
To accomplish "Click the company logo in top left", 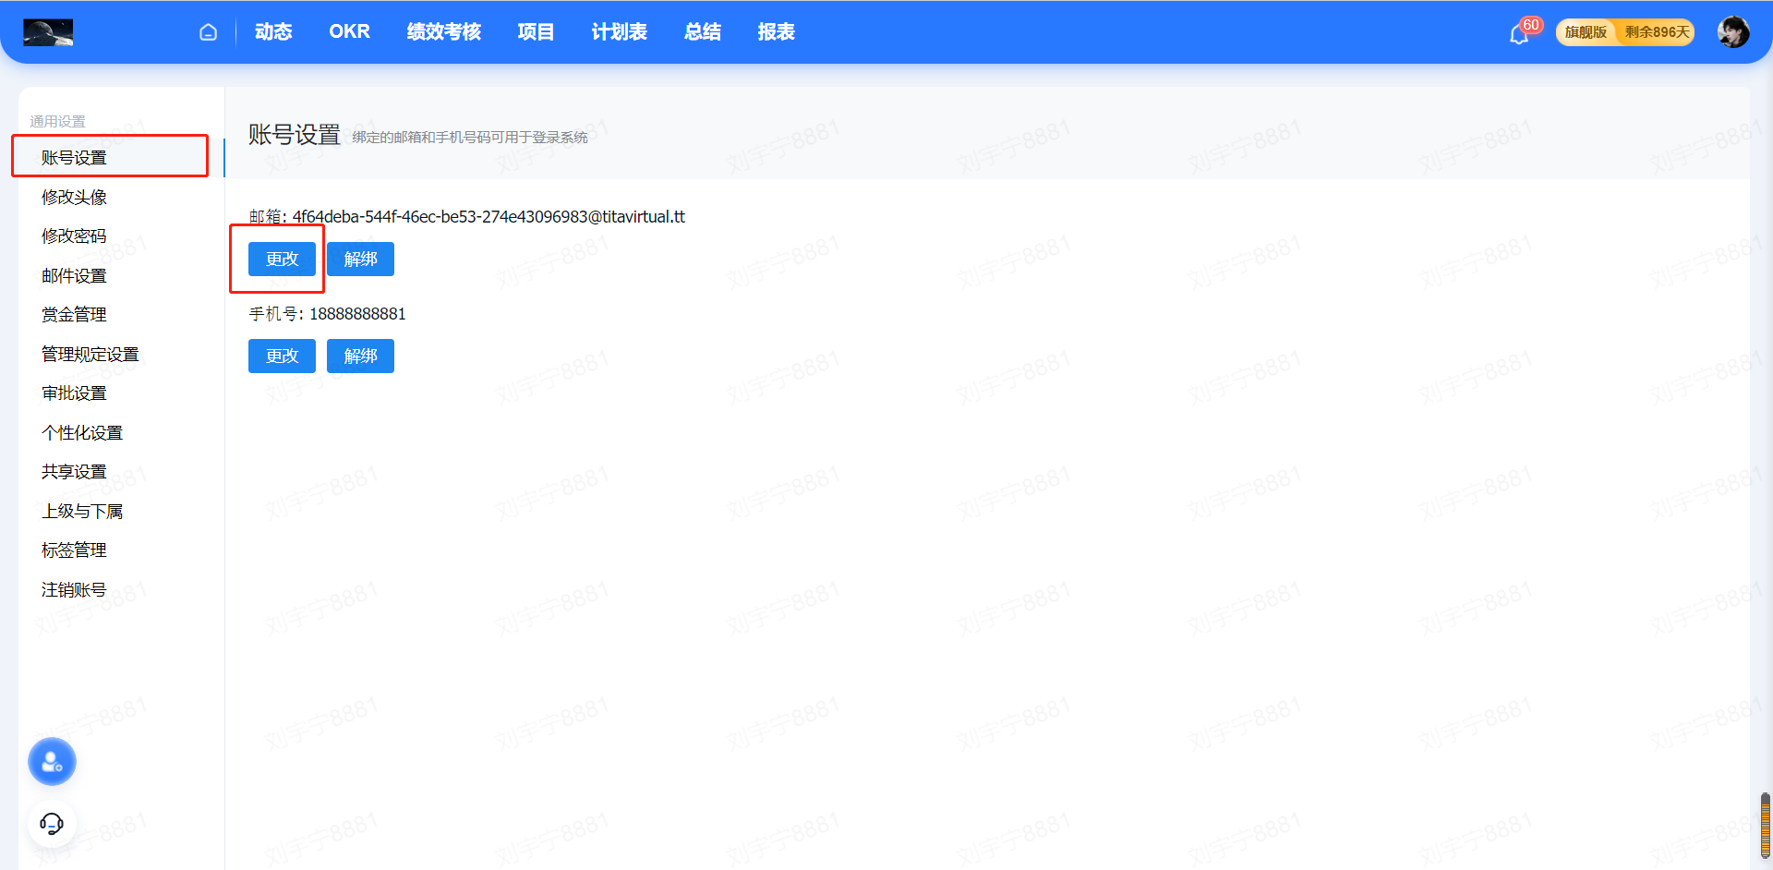I will (x=48, y=32).
